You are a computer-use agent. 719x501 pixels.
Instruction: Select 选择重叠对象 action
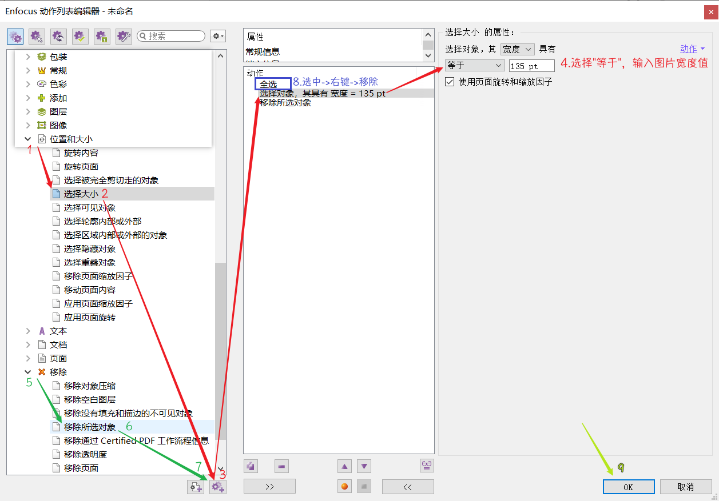(x=90, y=262)
